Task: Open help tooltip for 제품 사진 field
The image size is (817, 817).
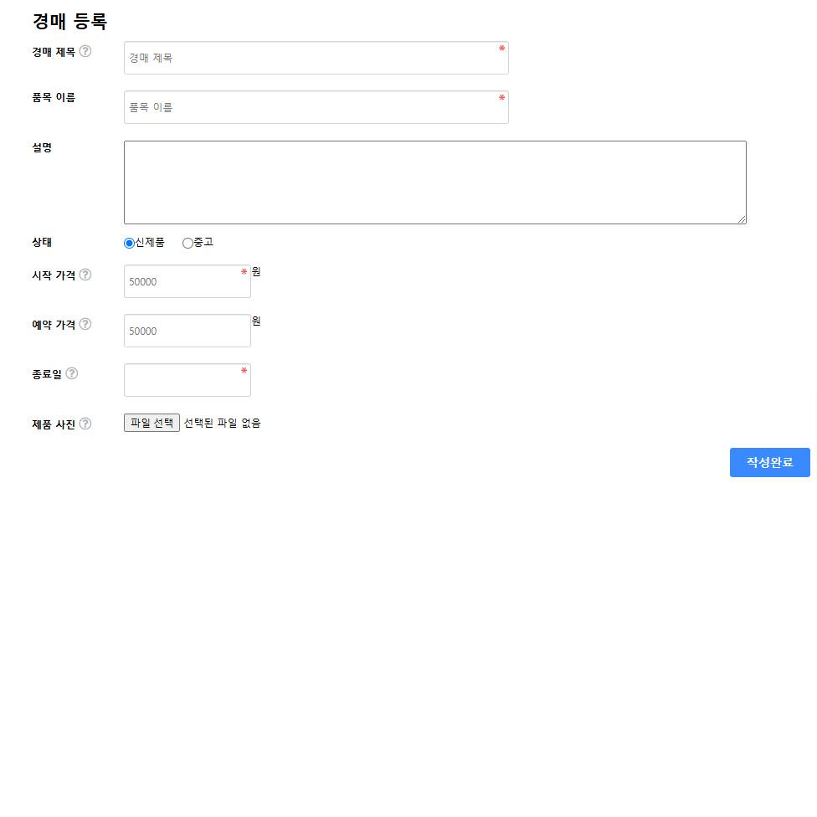Action: [x=85, y=424]
